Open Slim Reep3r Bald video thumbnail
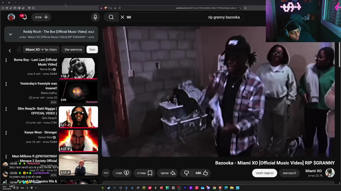This screenshot has height=191, width=341. tap(78, 117)
